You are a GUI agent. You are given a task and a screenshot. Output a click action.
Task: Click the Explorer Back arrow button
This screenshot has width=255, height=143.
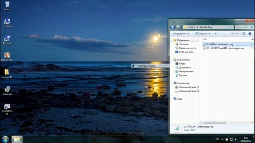173,27
